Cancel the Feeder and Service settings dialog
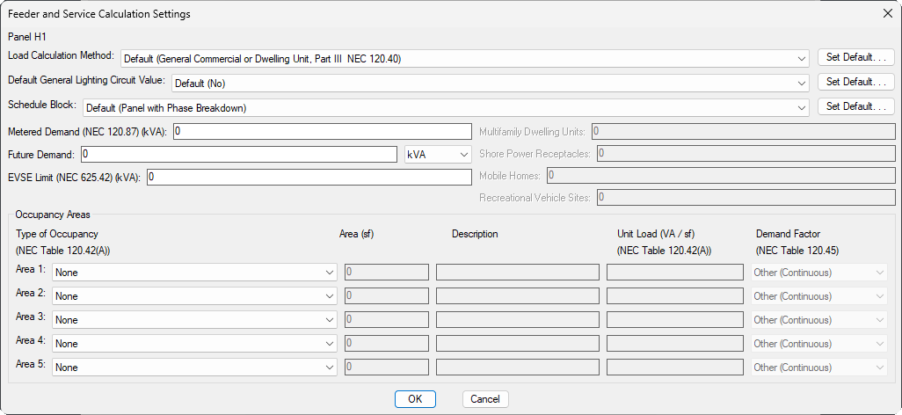This screenshot has height=415, width=902. [485, 399]
